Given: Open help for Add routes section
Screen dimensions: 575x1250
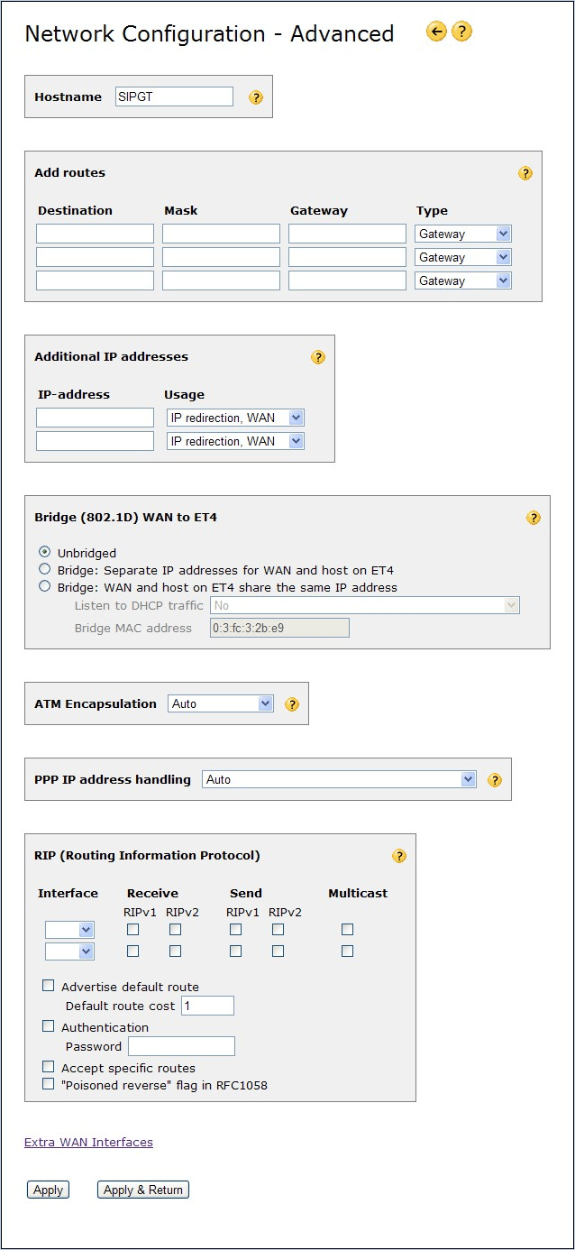Looking at the screenshot, I should tap(525, 173).
